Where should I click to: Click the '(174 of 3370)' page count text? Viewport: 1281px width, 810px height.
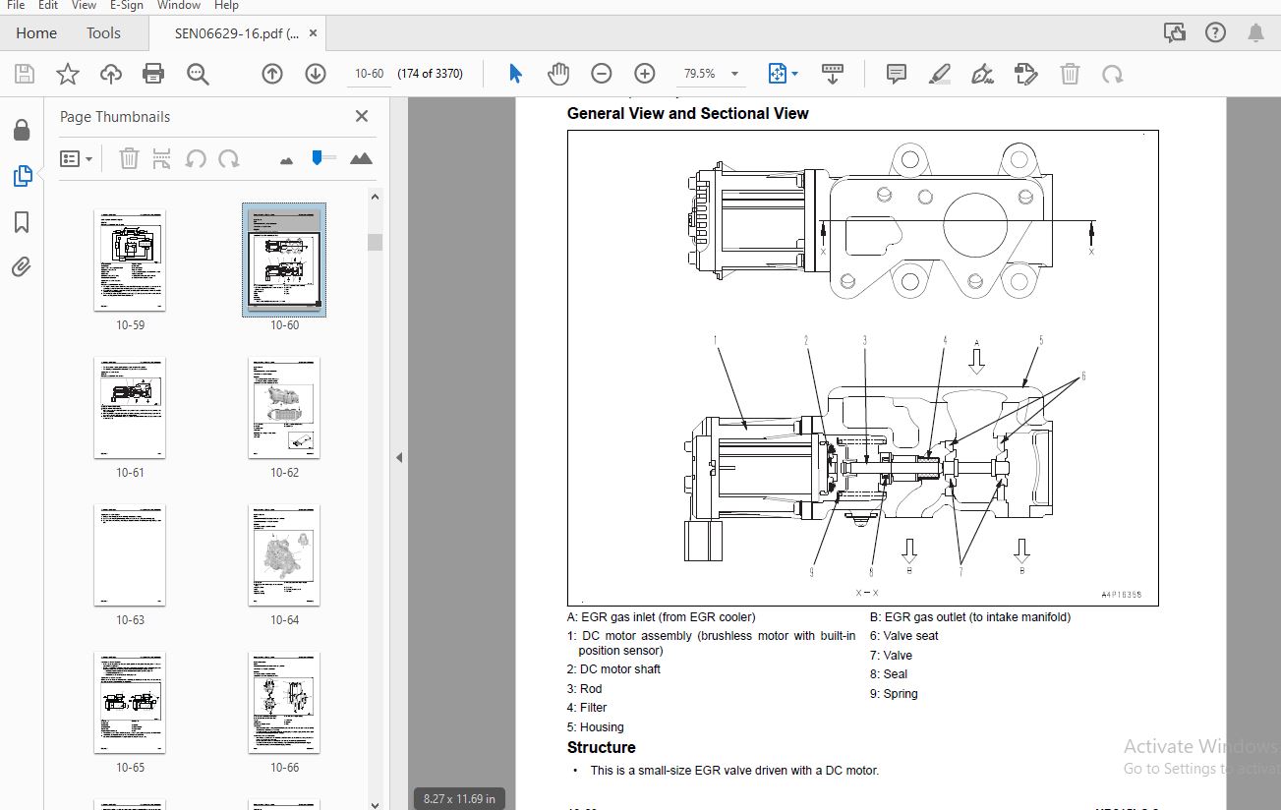(x=430, y=74)
